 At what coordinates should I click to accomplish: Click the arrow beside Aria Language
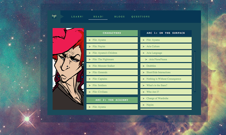[143, 53]
